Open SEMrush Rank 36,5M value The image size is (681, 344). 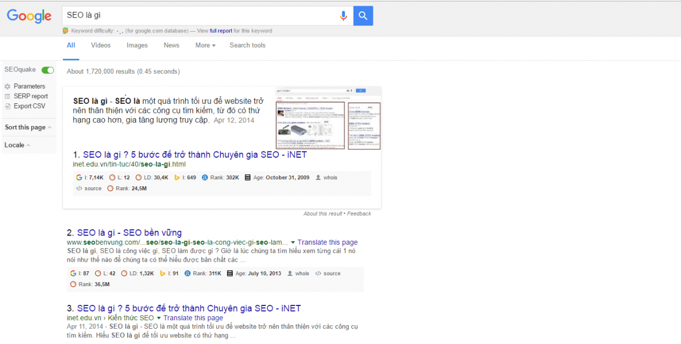point(90,284)
